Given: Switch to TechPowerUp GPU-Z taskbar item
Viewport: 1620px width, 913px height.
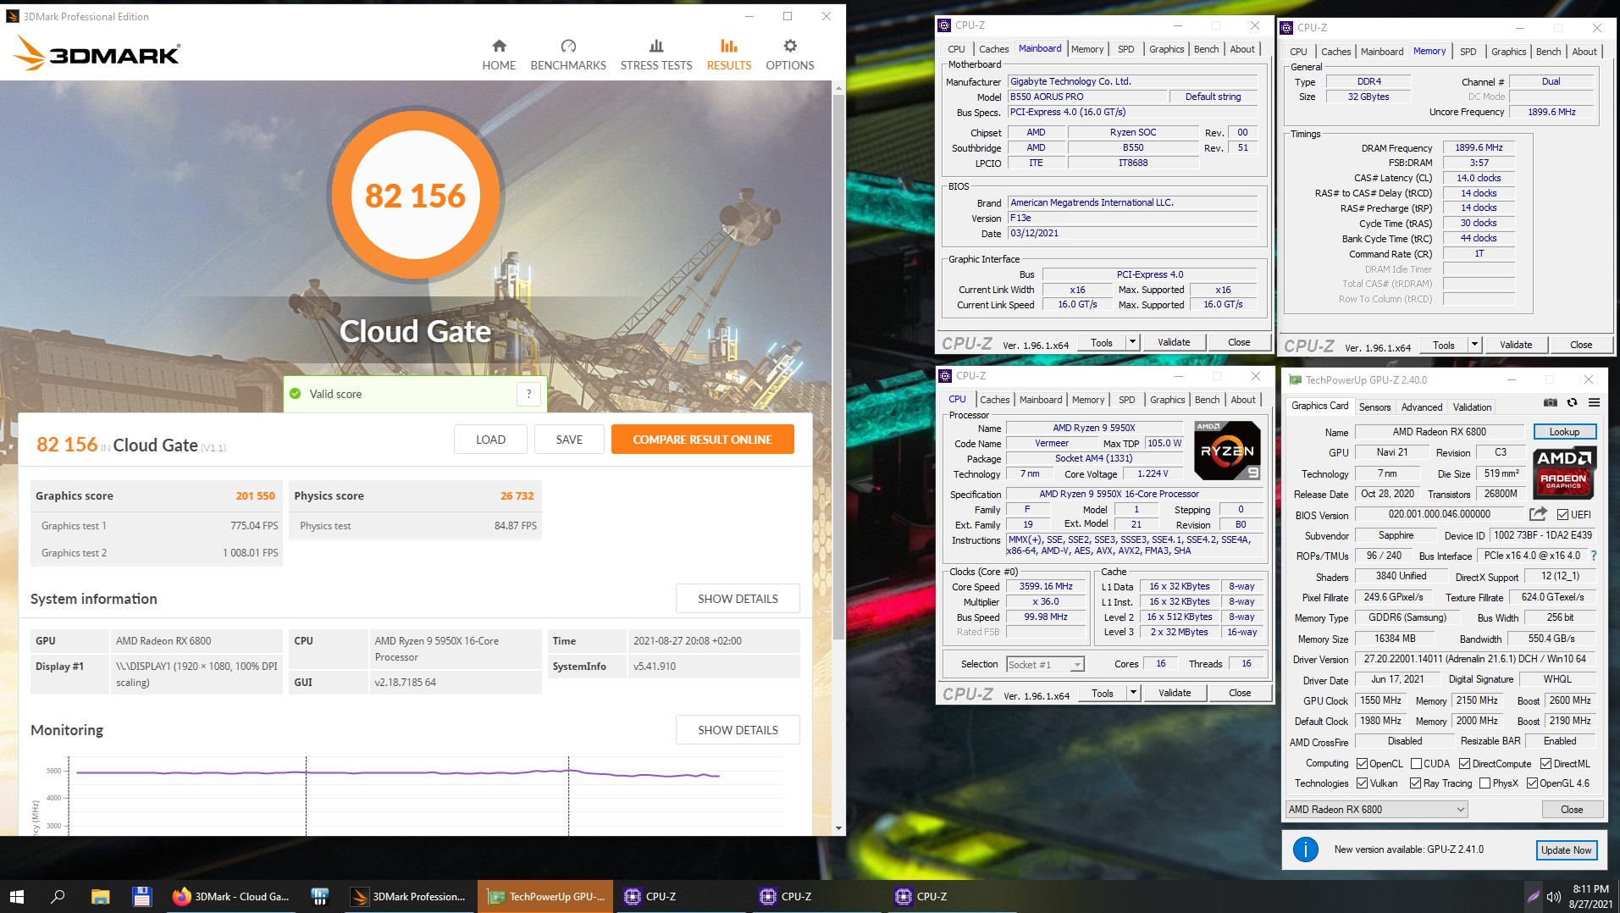Looking at the screenshot, I should 546,896.
